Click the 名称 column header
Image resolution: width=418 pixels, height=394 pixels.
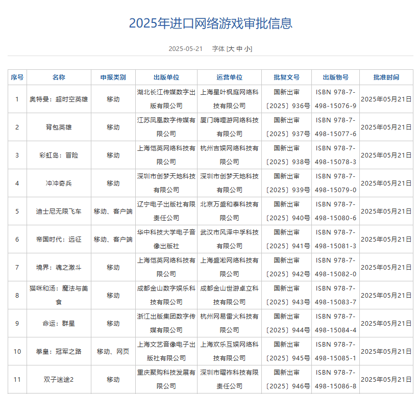tap(59, 77)
